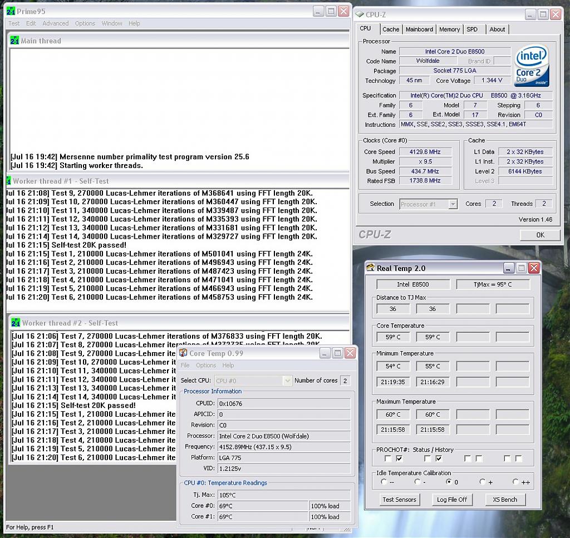Open Core Temp's Options menu

[x=205, y=366]
